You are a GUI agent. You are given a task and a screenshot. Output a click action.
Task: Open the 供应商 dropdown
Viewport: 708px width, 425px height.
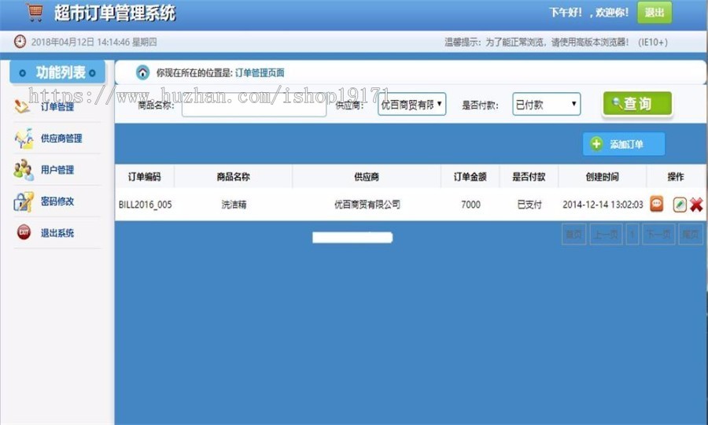click(x=411, y=104)
